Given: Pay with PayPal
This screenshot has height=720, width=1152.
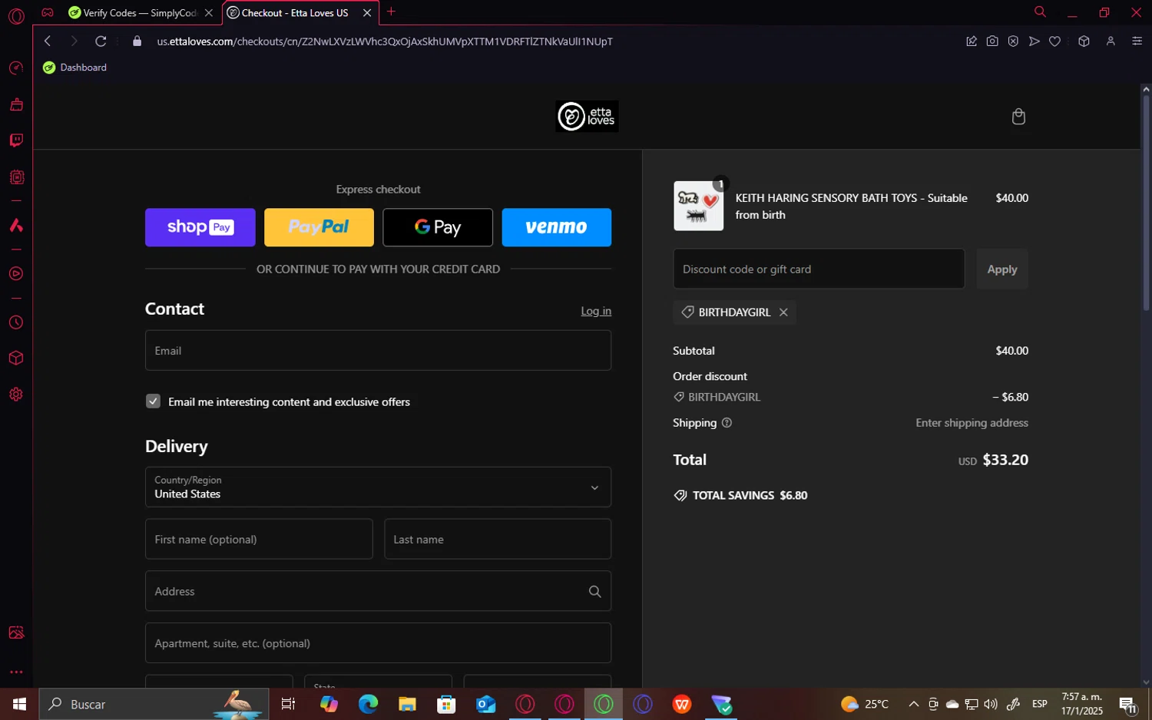Looking at the screenshot, I should (319, 227).
